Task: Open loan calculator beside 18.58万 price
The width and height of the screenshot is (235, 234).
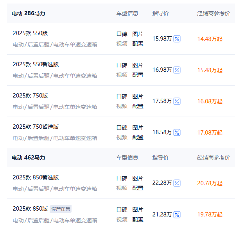Action: [x=177, y=132]
